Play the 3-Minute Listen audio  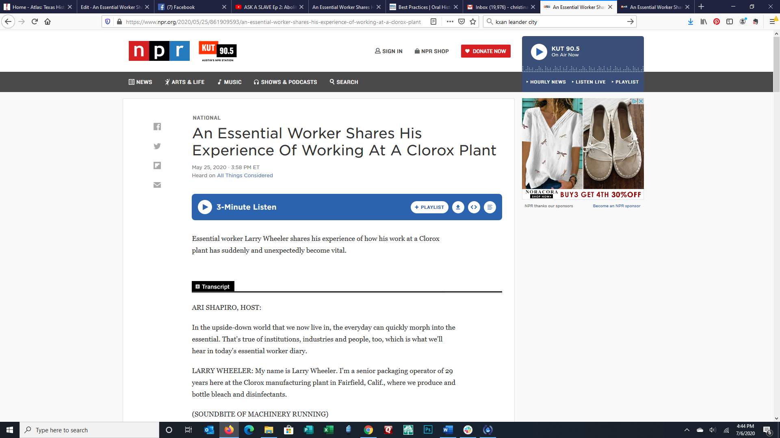[205, 207]
